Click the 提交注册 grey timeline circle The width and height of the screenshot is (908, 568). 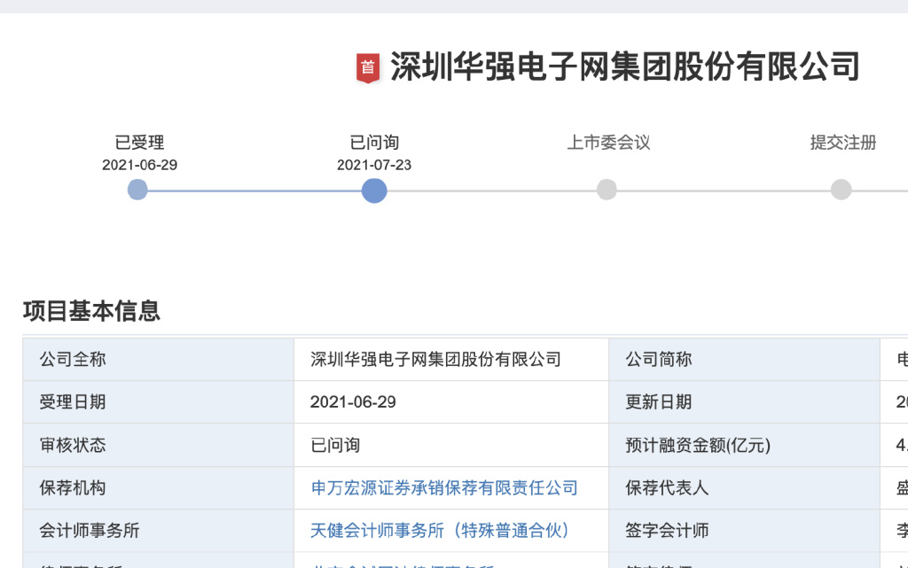tap(841, 190)
